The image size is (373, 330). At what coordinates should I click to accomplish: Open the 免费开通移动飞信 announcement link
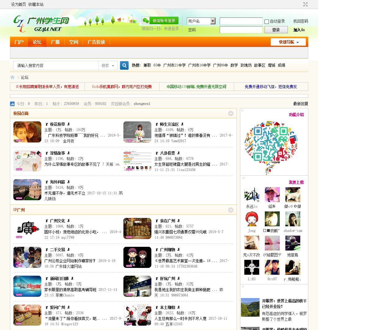271,87
